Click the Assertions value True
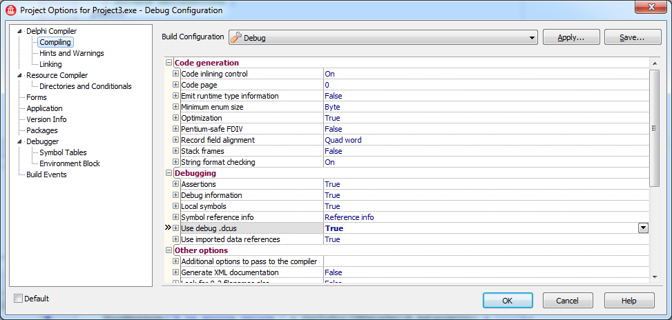This screenshot has width=672, height=320. click(332, 184)
